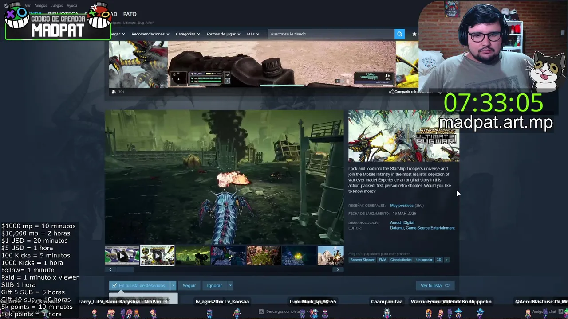Select the Un jugador tag
568x319 pixels.
coord(424,260)
